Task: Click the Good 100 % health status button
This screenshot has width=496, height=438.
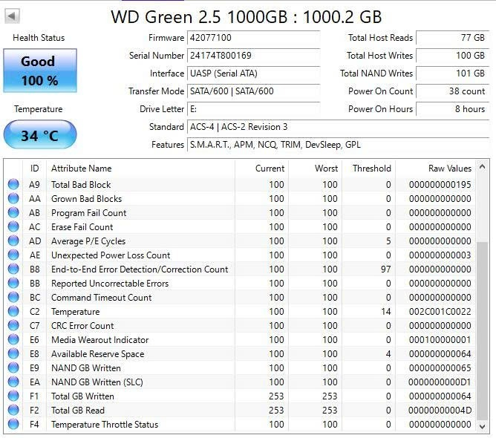Action: coord(40,71)
